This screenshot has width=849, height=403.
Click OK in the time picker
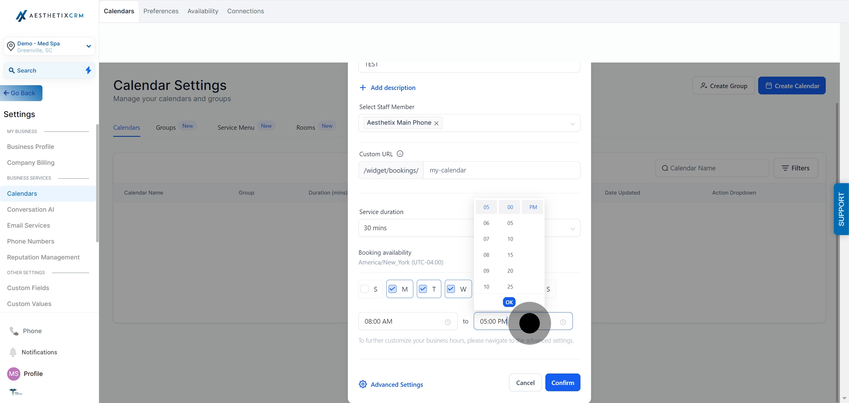pyautogui.click(x=509, y=302)
